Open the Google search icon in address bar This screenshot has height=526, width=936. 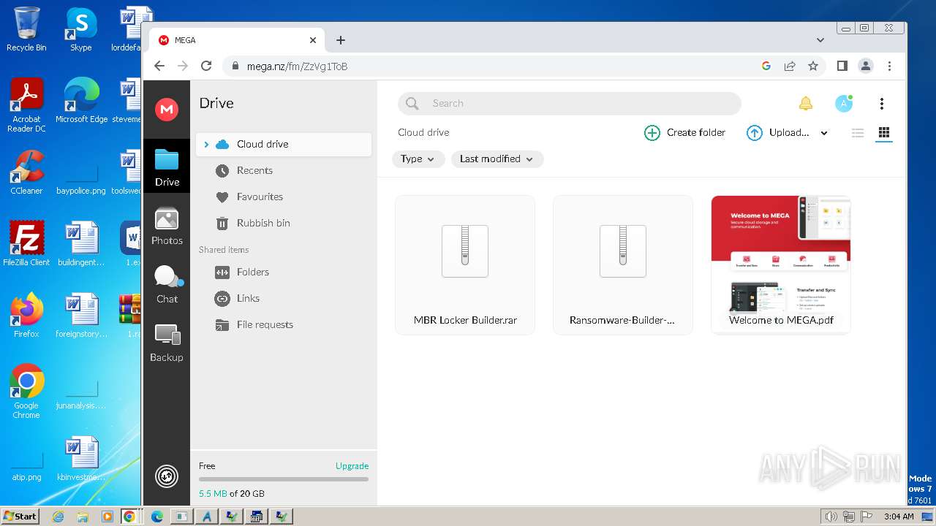click(766, 66)
